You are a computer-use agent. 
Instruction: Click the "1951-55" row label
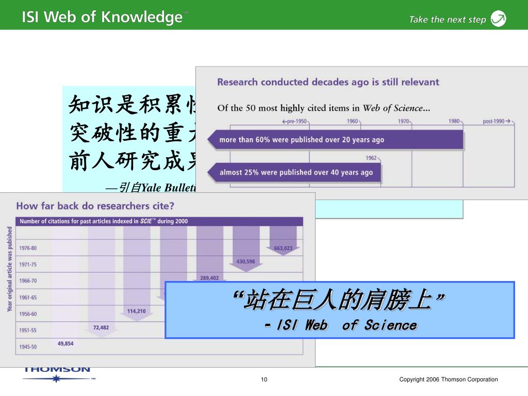[x=28, y=331]
